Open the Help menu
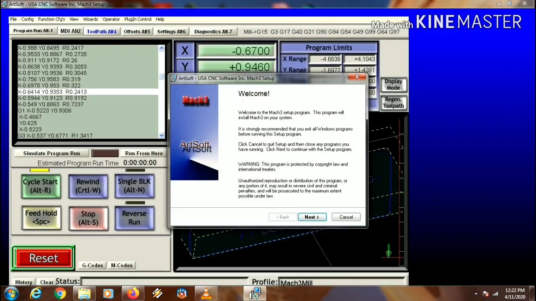Viewport: 536px width, 301px height. coord(160,19)
